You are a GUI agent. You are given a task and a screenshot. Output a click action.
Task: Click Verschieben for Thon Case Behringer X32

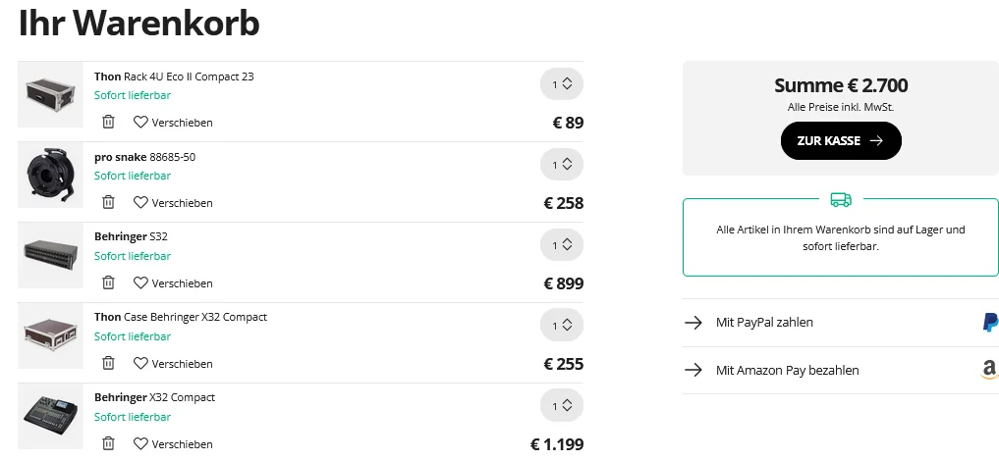point(173,364)
